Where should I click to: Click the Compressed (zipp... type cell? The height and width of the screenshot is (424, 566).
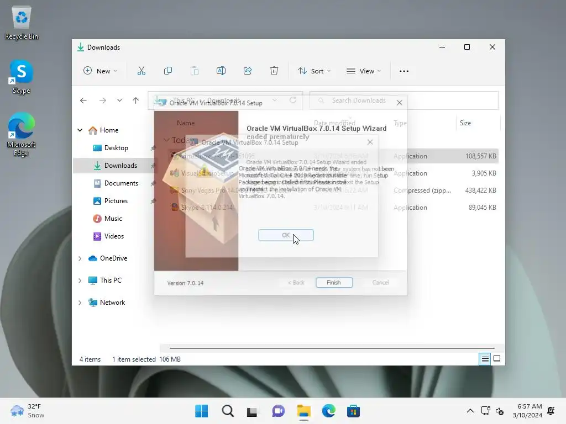(x=422, y=190)
